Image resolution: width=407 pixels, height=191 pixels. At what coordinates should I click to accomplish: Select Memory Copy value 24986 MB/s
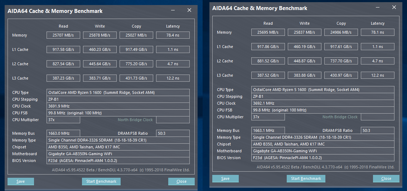coord(341,32)
